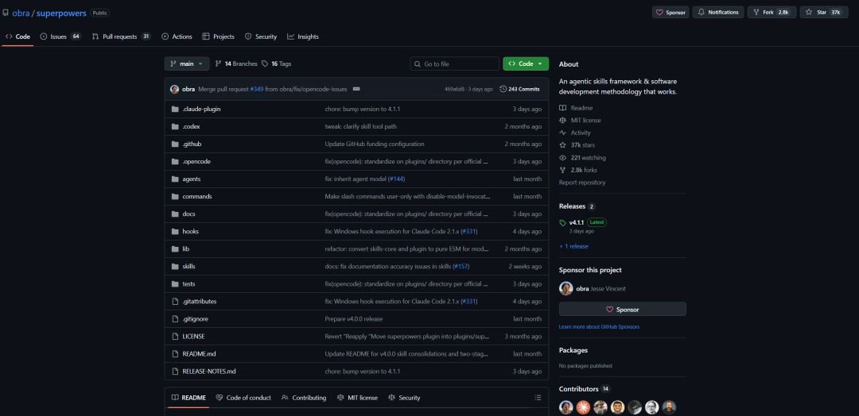Open the Contributors heading link
This screenshot has width=859, height=416.
[585, 389]
